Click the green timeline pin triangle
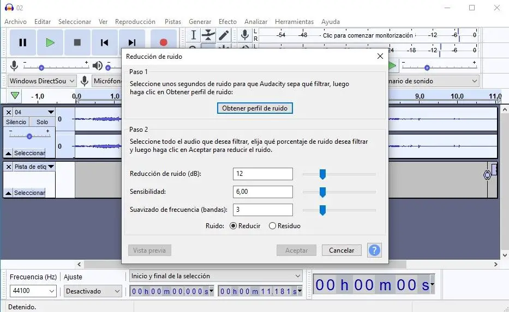The image size is (509, 312). 15,96
